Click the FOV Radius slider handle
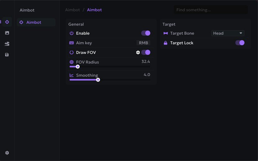 pos(77,67)
